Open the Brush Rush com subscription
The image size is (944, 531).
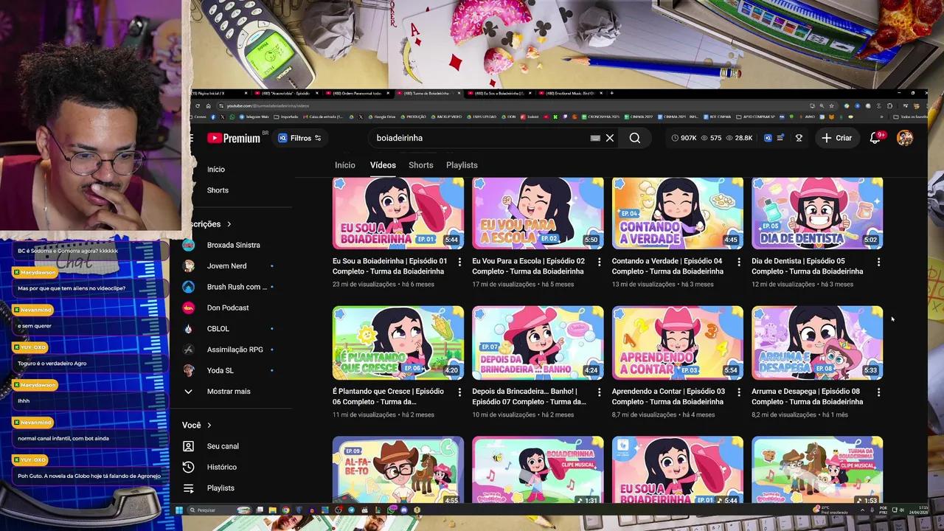[x=236, y=287]
